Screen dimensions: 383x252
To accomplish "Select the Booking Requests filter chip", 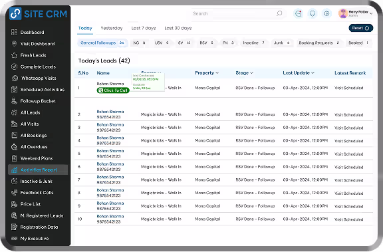I will tap(319, 43).
